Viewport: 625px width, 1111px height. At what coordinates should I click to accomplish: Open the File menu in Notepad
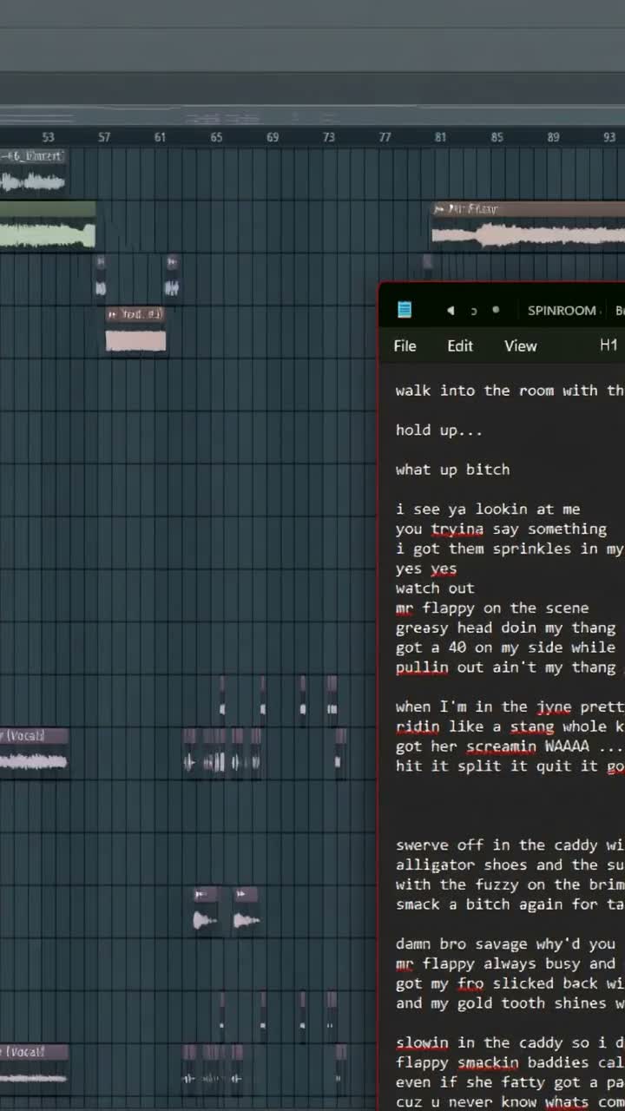click(405, 345)
